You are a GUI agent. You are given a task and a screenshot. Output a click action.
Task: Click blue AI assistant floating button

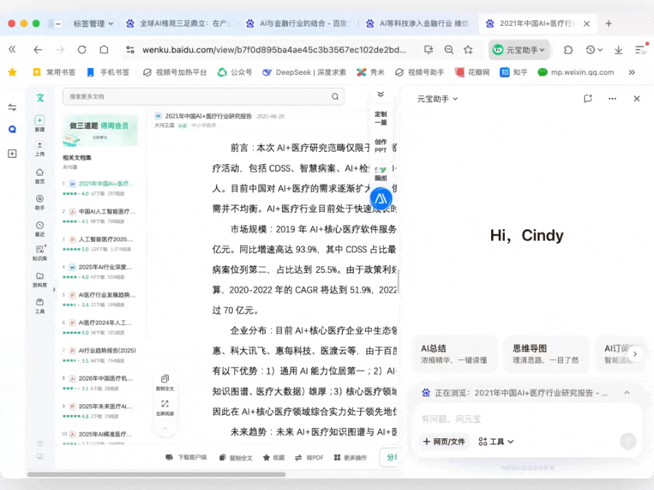pyautogui.click(x=381, y=199)
